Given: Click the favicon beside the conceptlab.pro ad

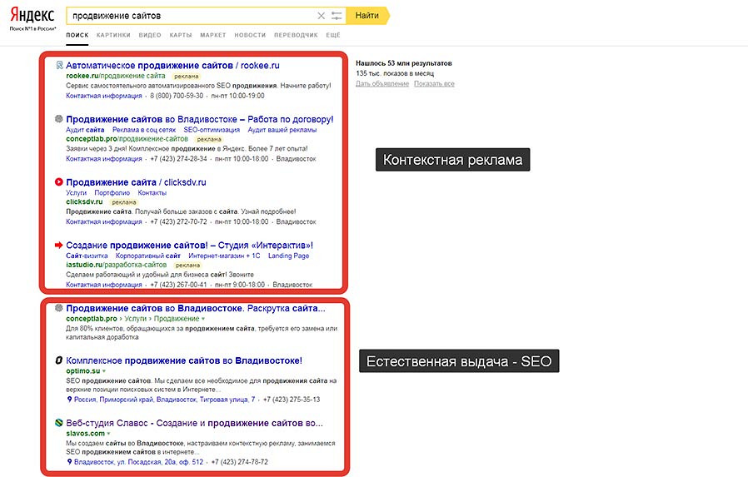Looking at the screenshot, I should tap(58, 119).
